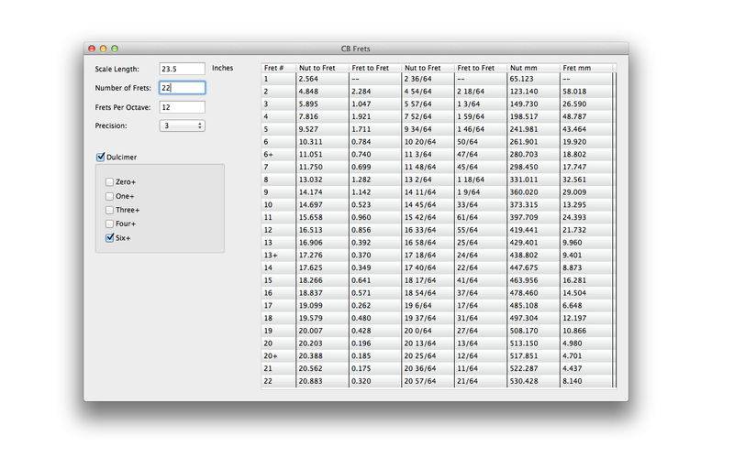Select cell 11.750 in fret 7 row
The height and width of the screenshot is (458, 734).
coord(322,168)
